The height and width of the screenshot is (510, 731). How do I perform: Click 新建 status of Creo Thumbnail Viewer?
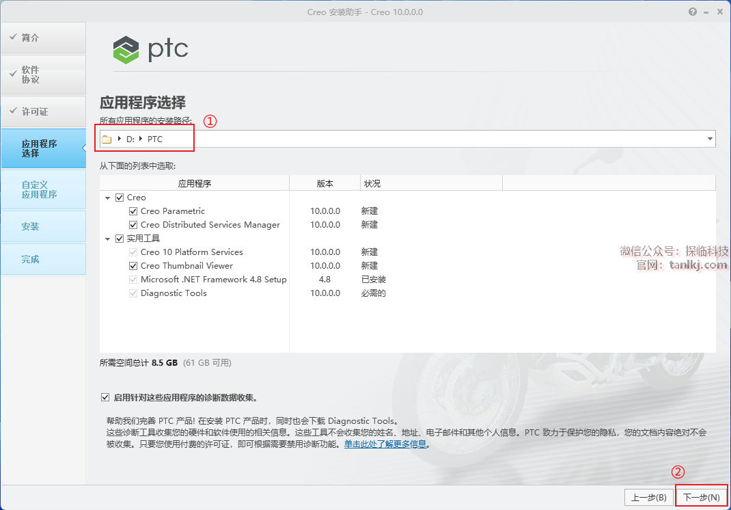tap(369, 266)
